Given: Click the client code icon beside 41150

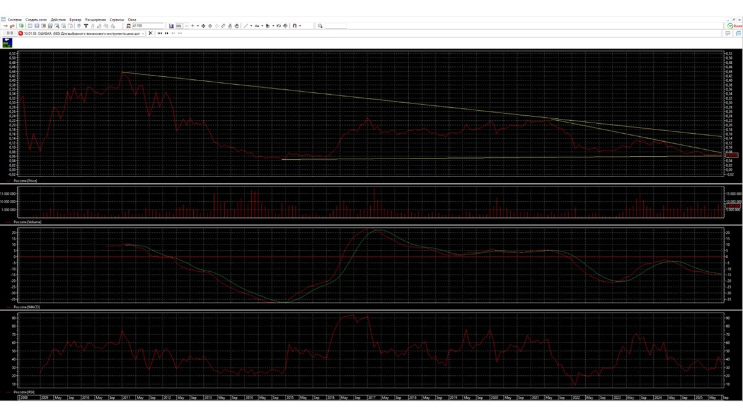Looking at the screenshot, I should [128, 26].
